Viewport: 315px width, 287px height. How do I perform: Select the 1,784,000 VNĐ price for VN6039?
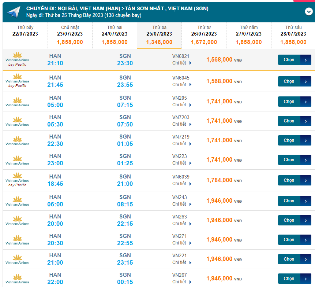pos(219,180)
